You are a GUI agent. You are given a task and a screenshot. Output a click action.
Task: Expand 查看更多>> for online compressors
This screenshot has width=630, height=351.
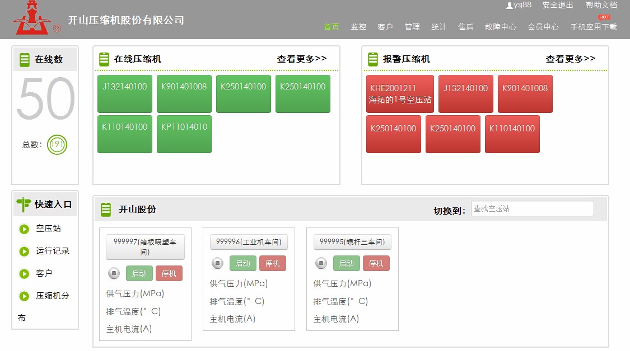(302, 59)
